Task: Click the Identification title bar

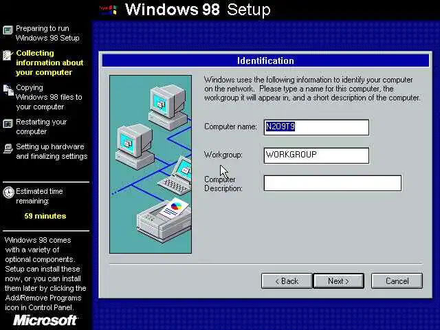Action: [265, 60]
